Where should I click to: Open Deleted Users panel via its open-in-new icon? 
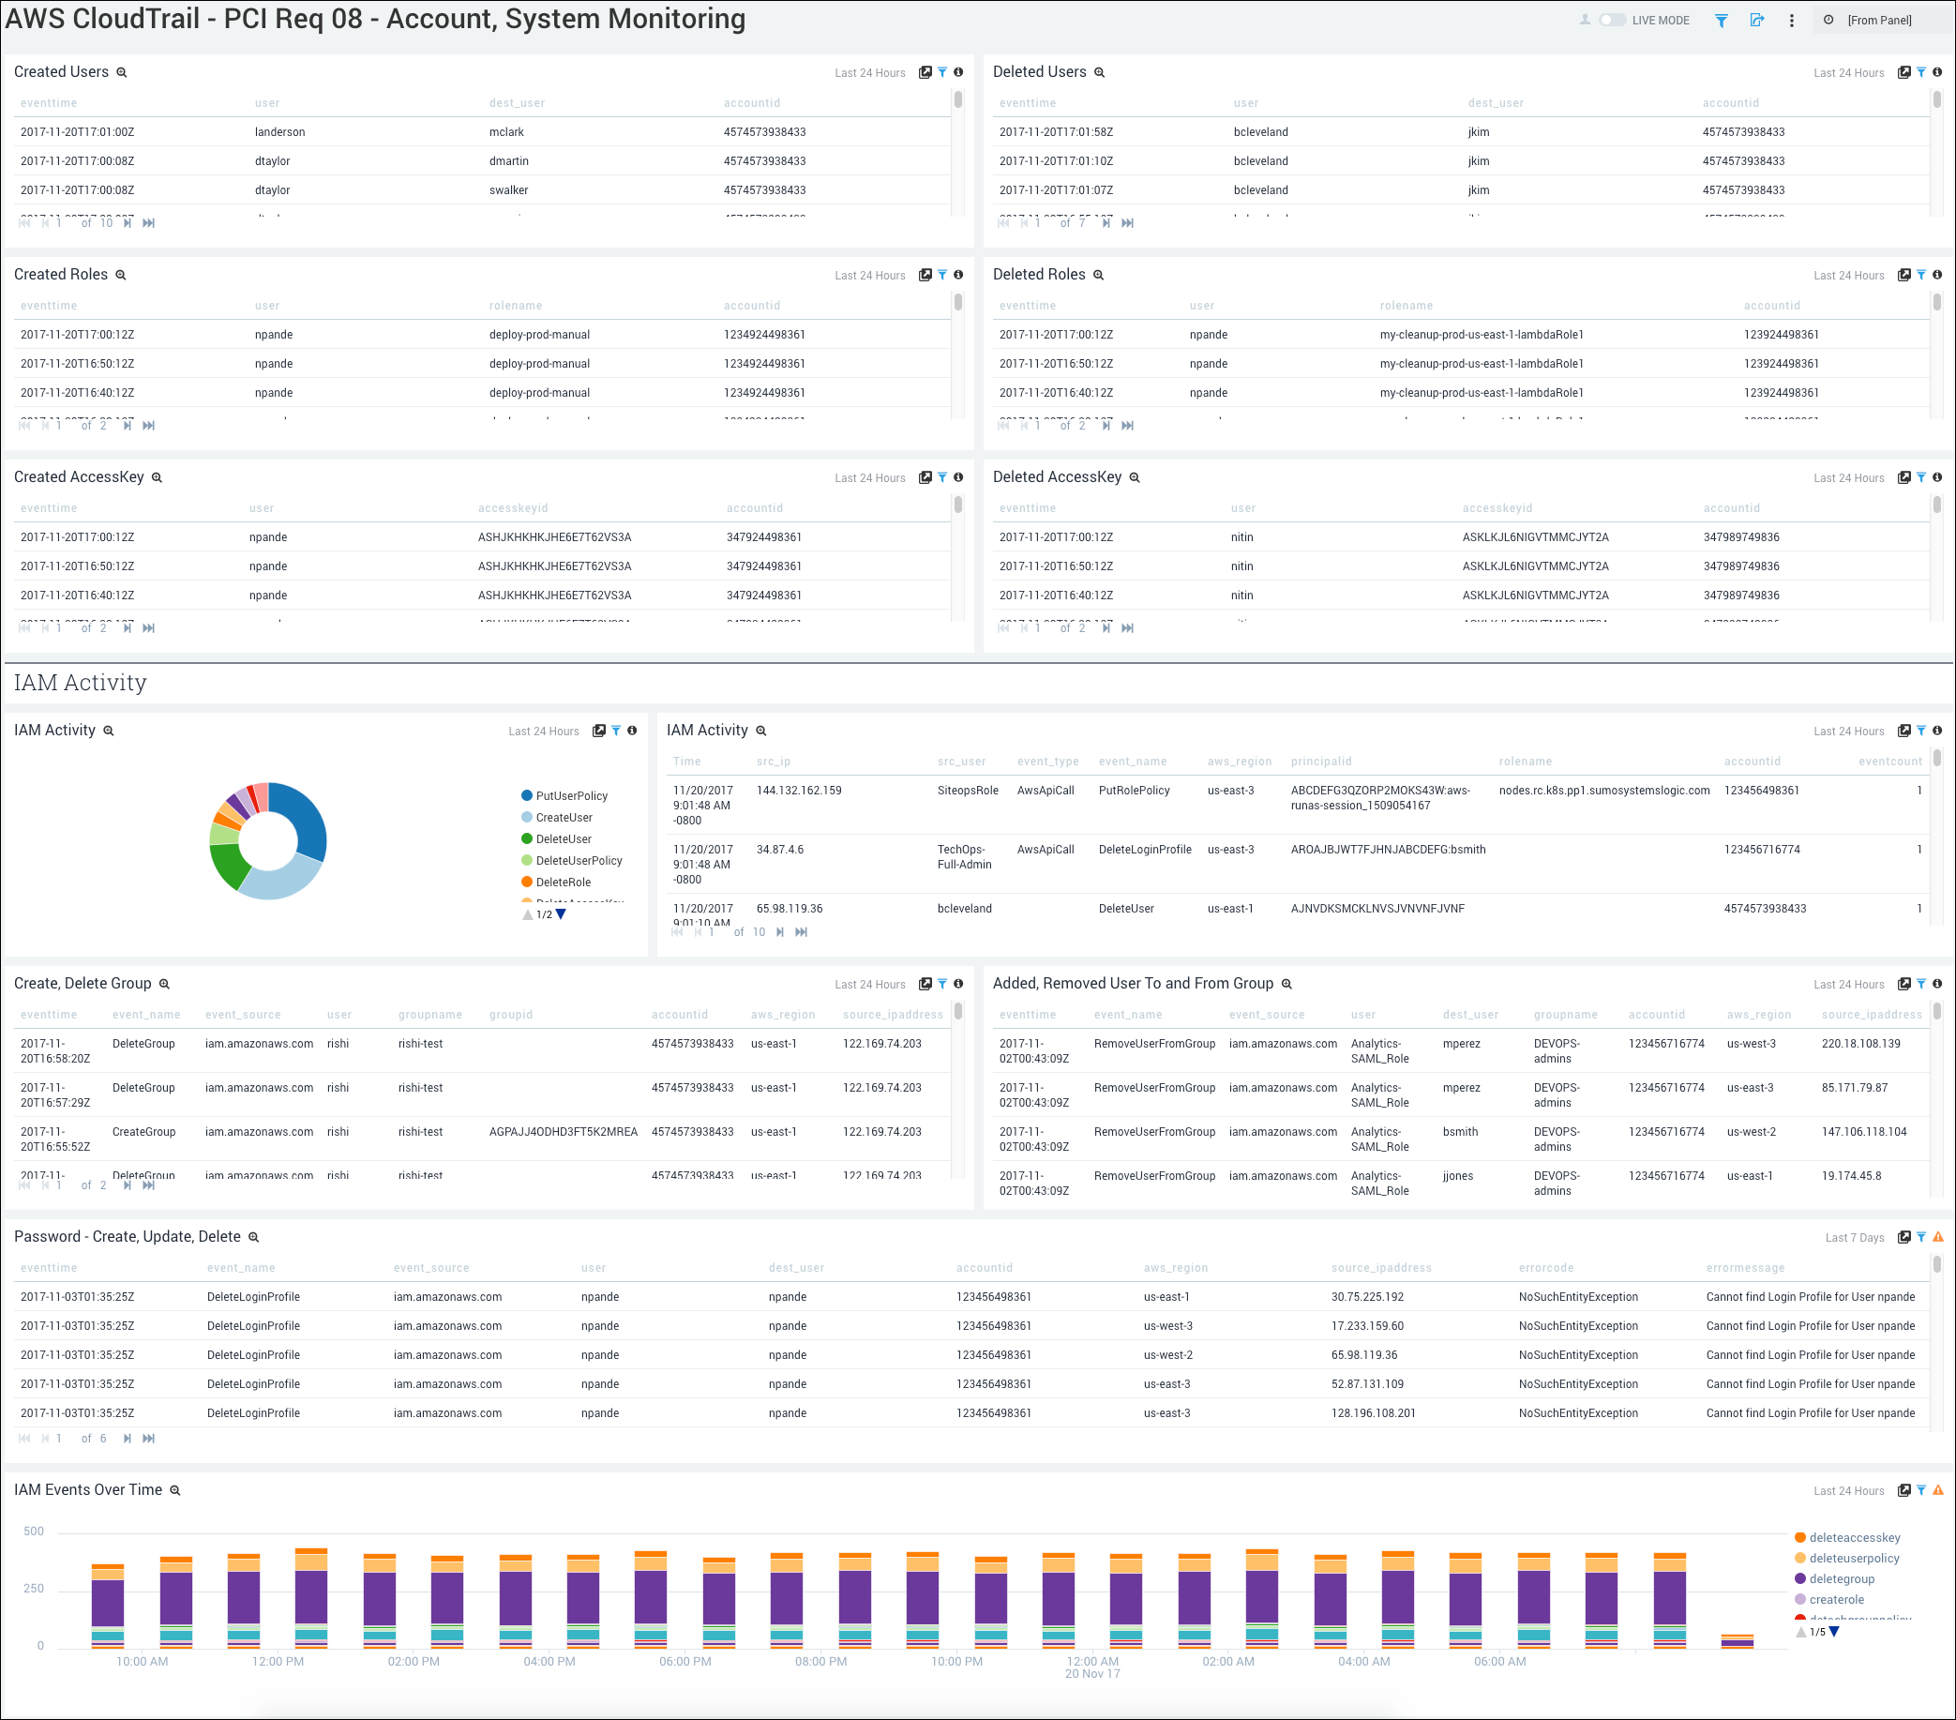point(1903,72)
